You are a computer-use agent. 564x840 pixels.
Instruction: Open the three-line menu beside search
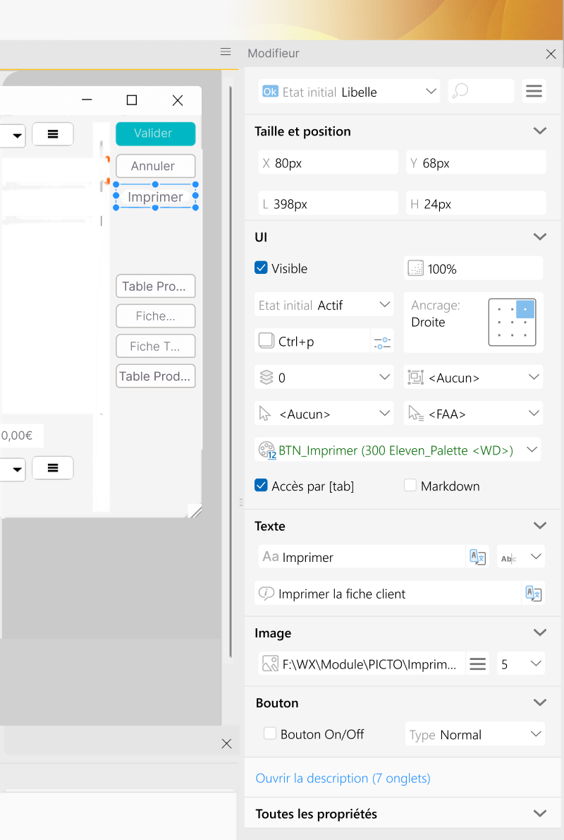(534, 92)
